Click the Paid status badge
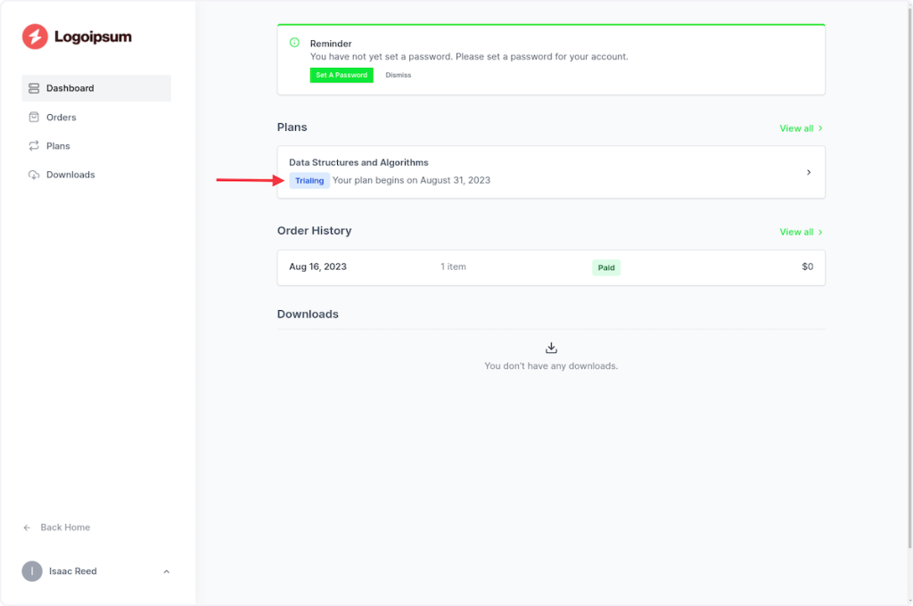The height and width of the screenshot is (606, 913). point(606,267)
